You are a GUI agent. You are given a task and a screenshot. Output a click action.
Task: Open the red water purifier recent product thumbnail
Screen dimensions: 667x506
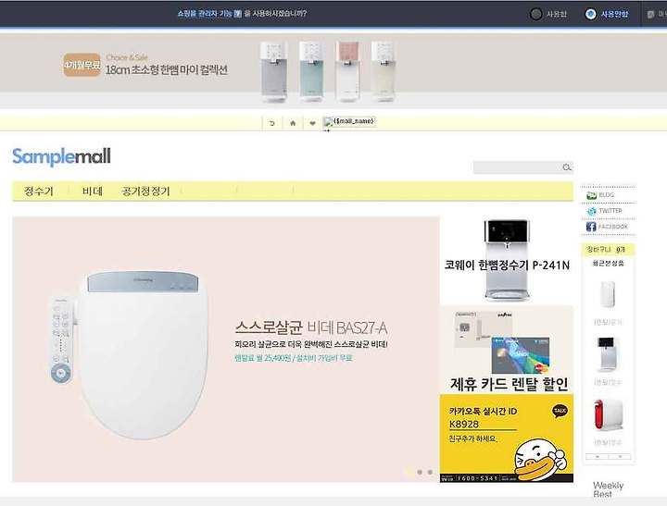(608, 414)
